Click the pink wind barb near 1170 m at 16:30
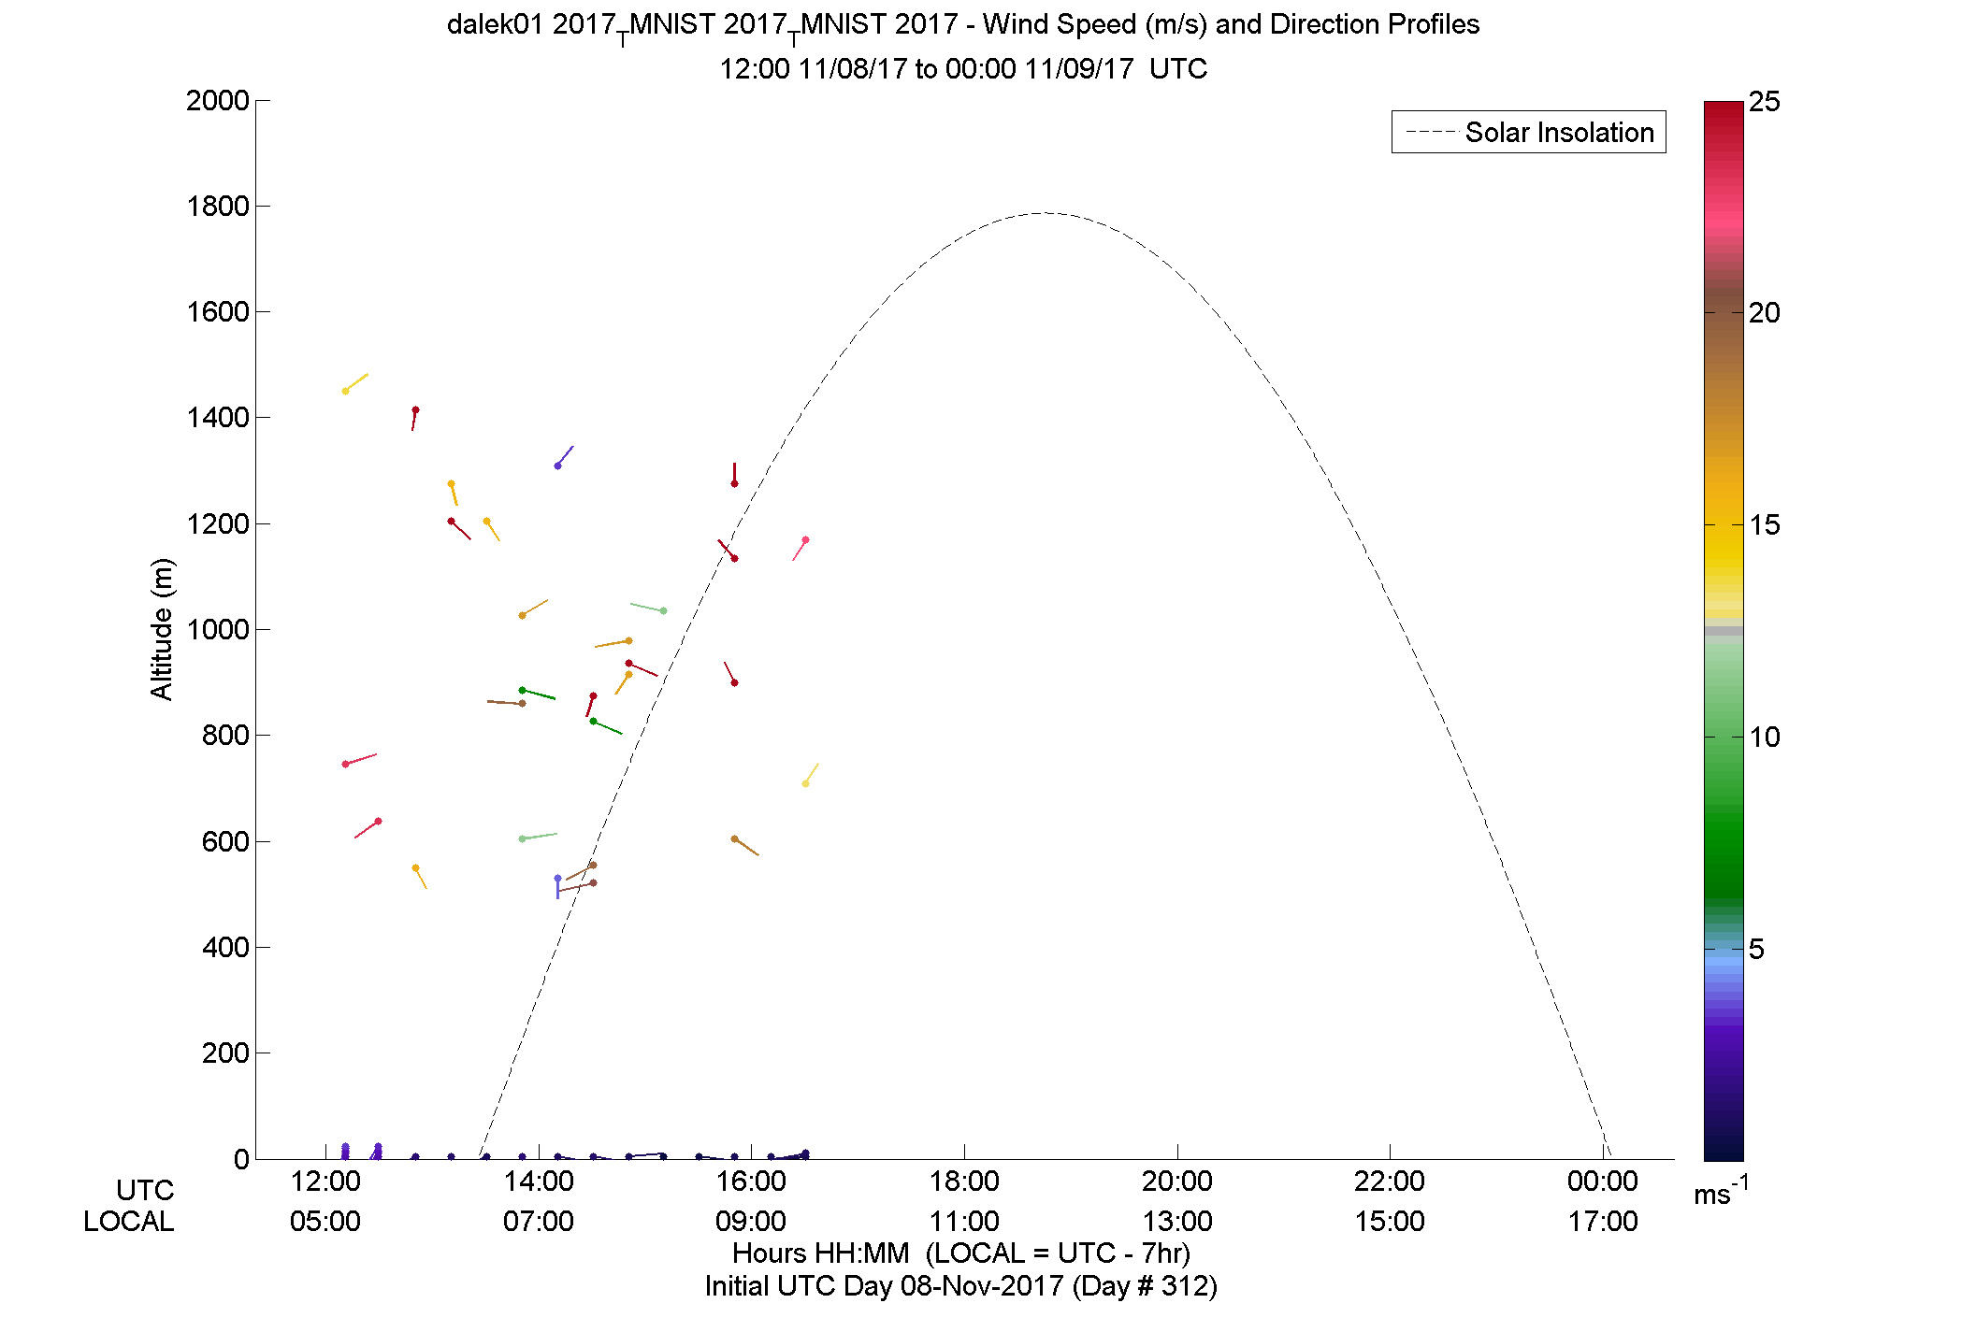1962x1332 pixels. pos(801,549)
